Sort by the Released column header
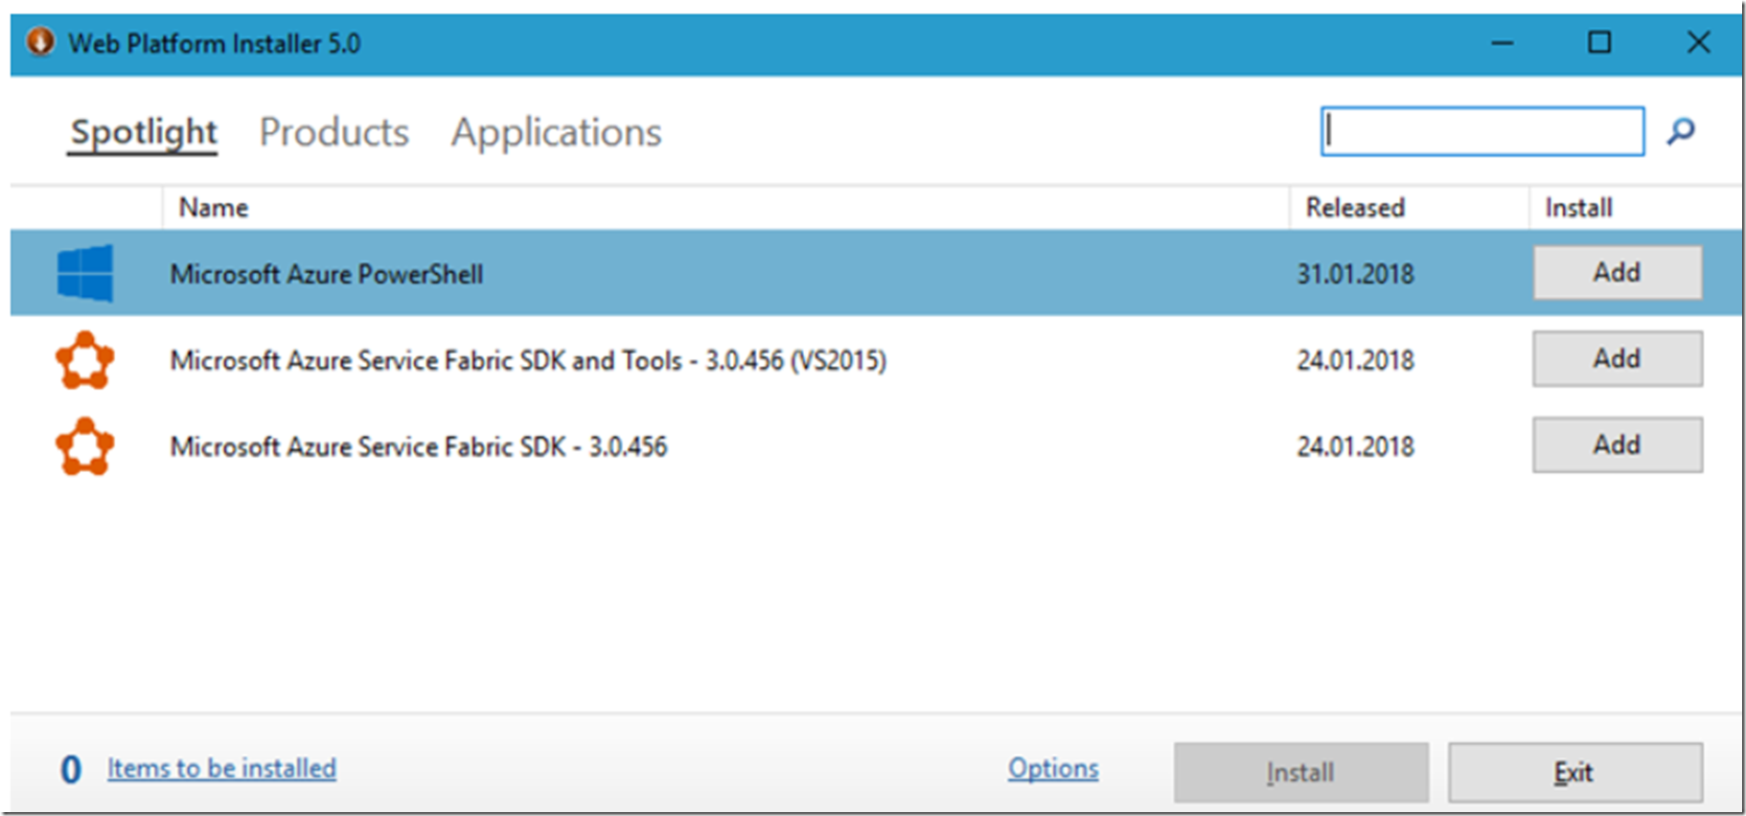This screenshot has height=816, width=1746. point(1355,208)
